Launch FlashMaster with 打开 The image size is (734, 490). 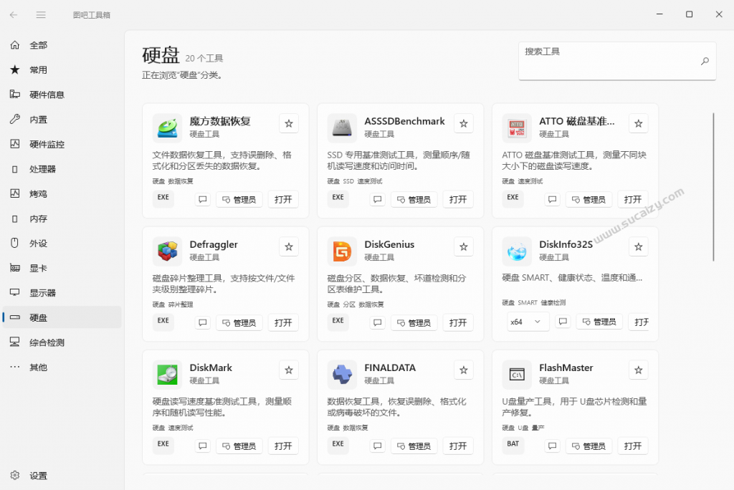click(x=633, y=446)
